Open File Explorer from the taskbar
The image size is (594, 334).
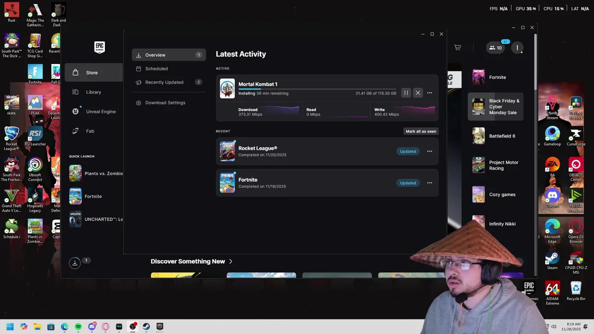pos(37,327)
